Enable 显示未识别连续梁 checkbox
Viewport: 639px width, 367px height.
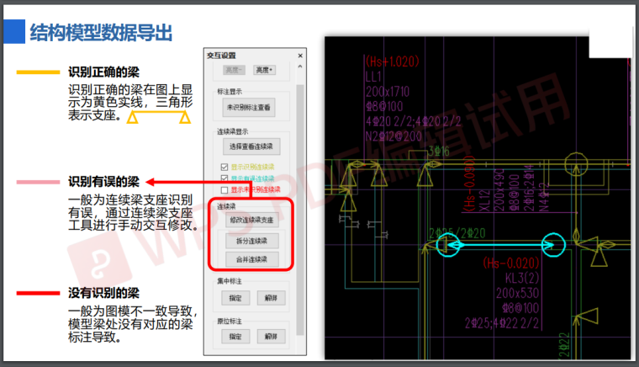pos(224,189)
